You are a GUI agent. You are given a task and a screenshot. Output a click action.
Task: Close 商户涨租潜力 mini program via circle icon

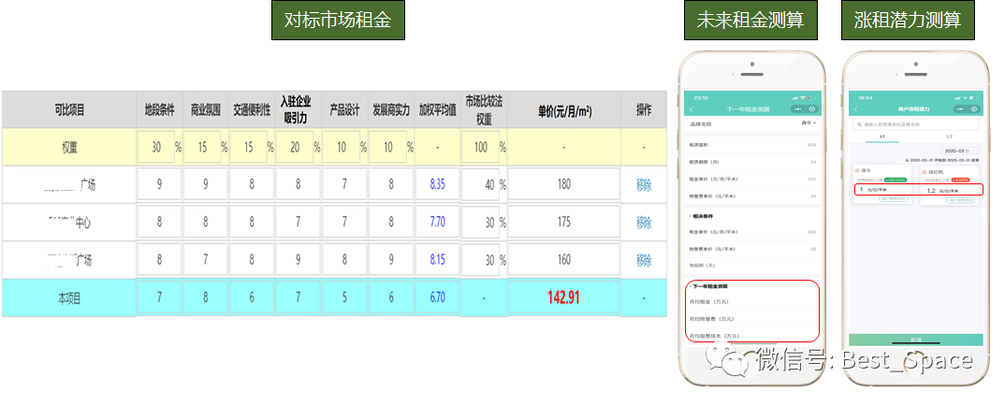[974, 109]
